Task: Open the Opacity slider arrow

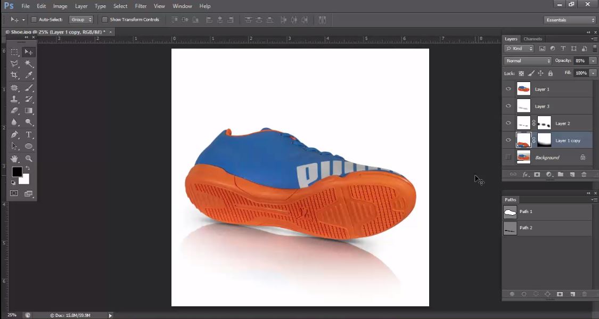Action: [x=593, y=61]
